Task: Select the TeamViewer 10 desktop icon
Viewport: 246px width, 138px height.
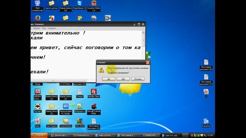Action: coord(80,5)
